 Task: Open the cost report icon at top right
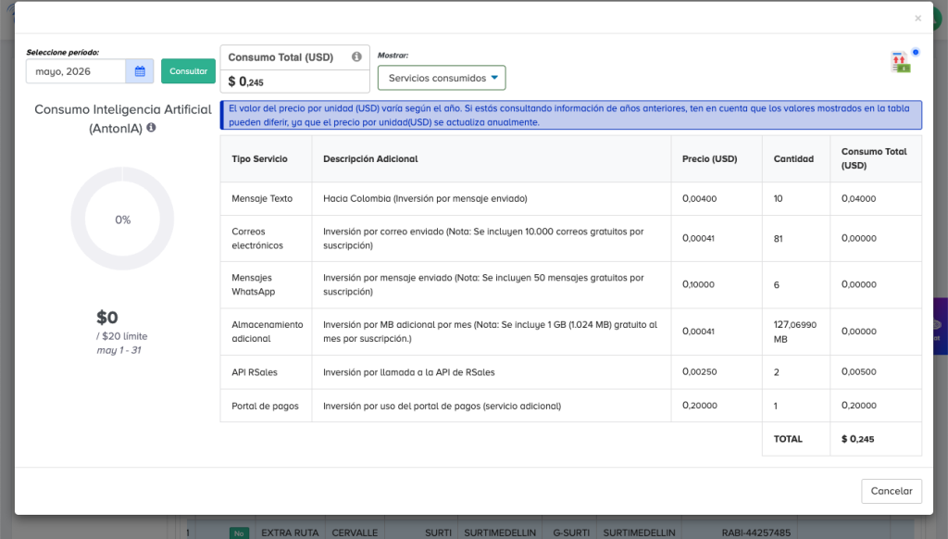[x=900, y=62]
